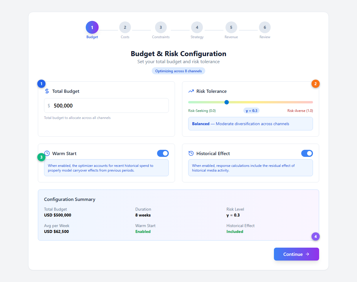Click the Warm Start description text box
Image resolution: width=357 pixels, height=282 pixels.
tap(106, 168)
